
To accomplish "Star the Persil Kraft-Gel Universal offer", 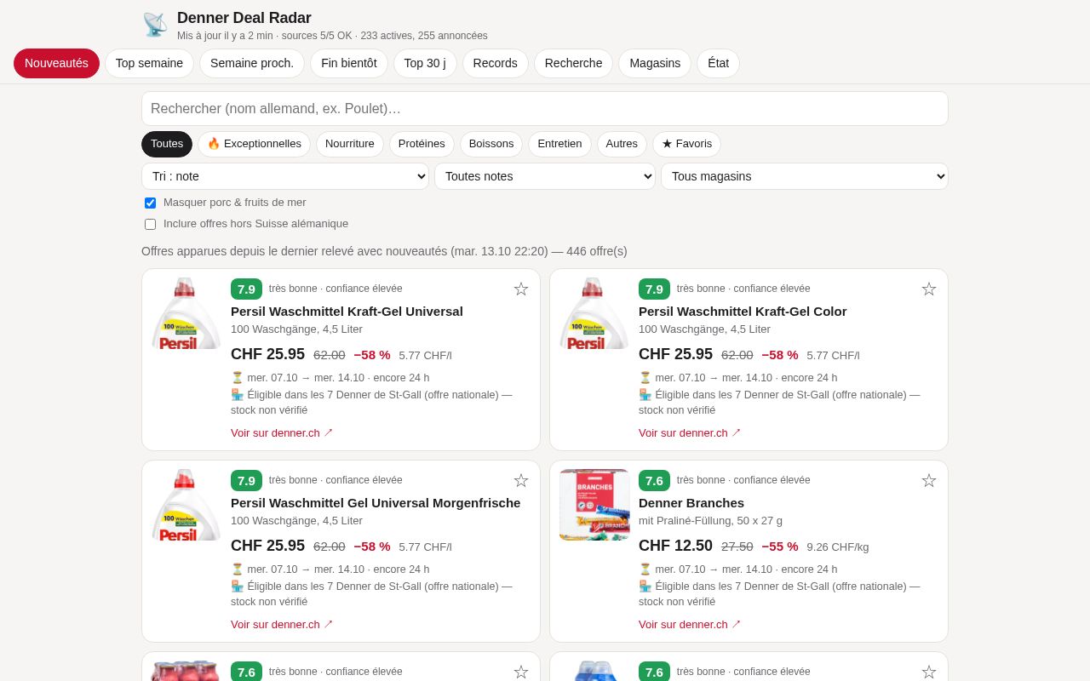I will coord(521,289).
